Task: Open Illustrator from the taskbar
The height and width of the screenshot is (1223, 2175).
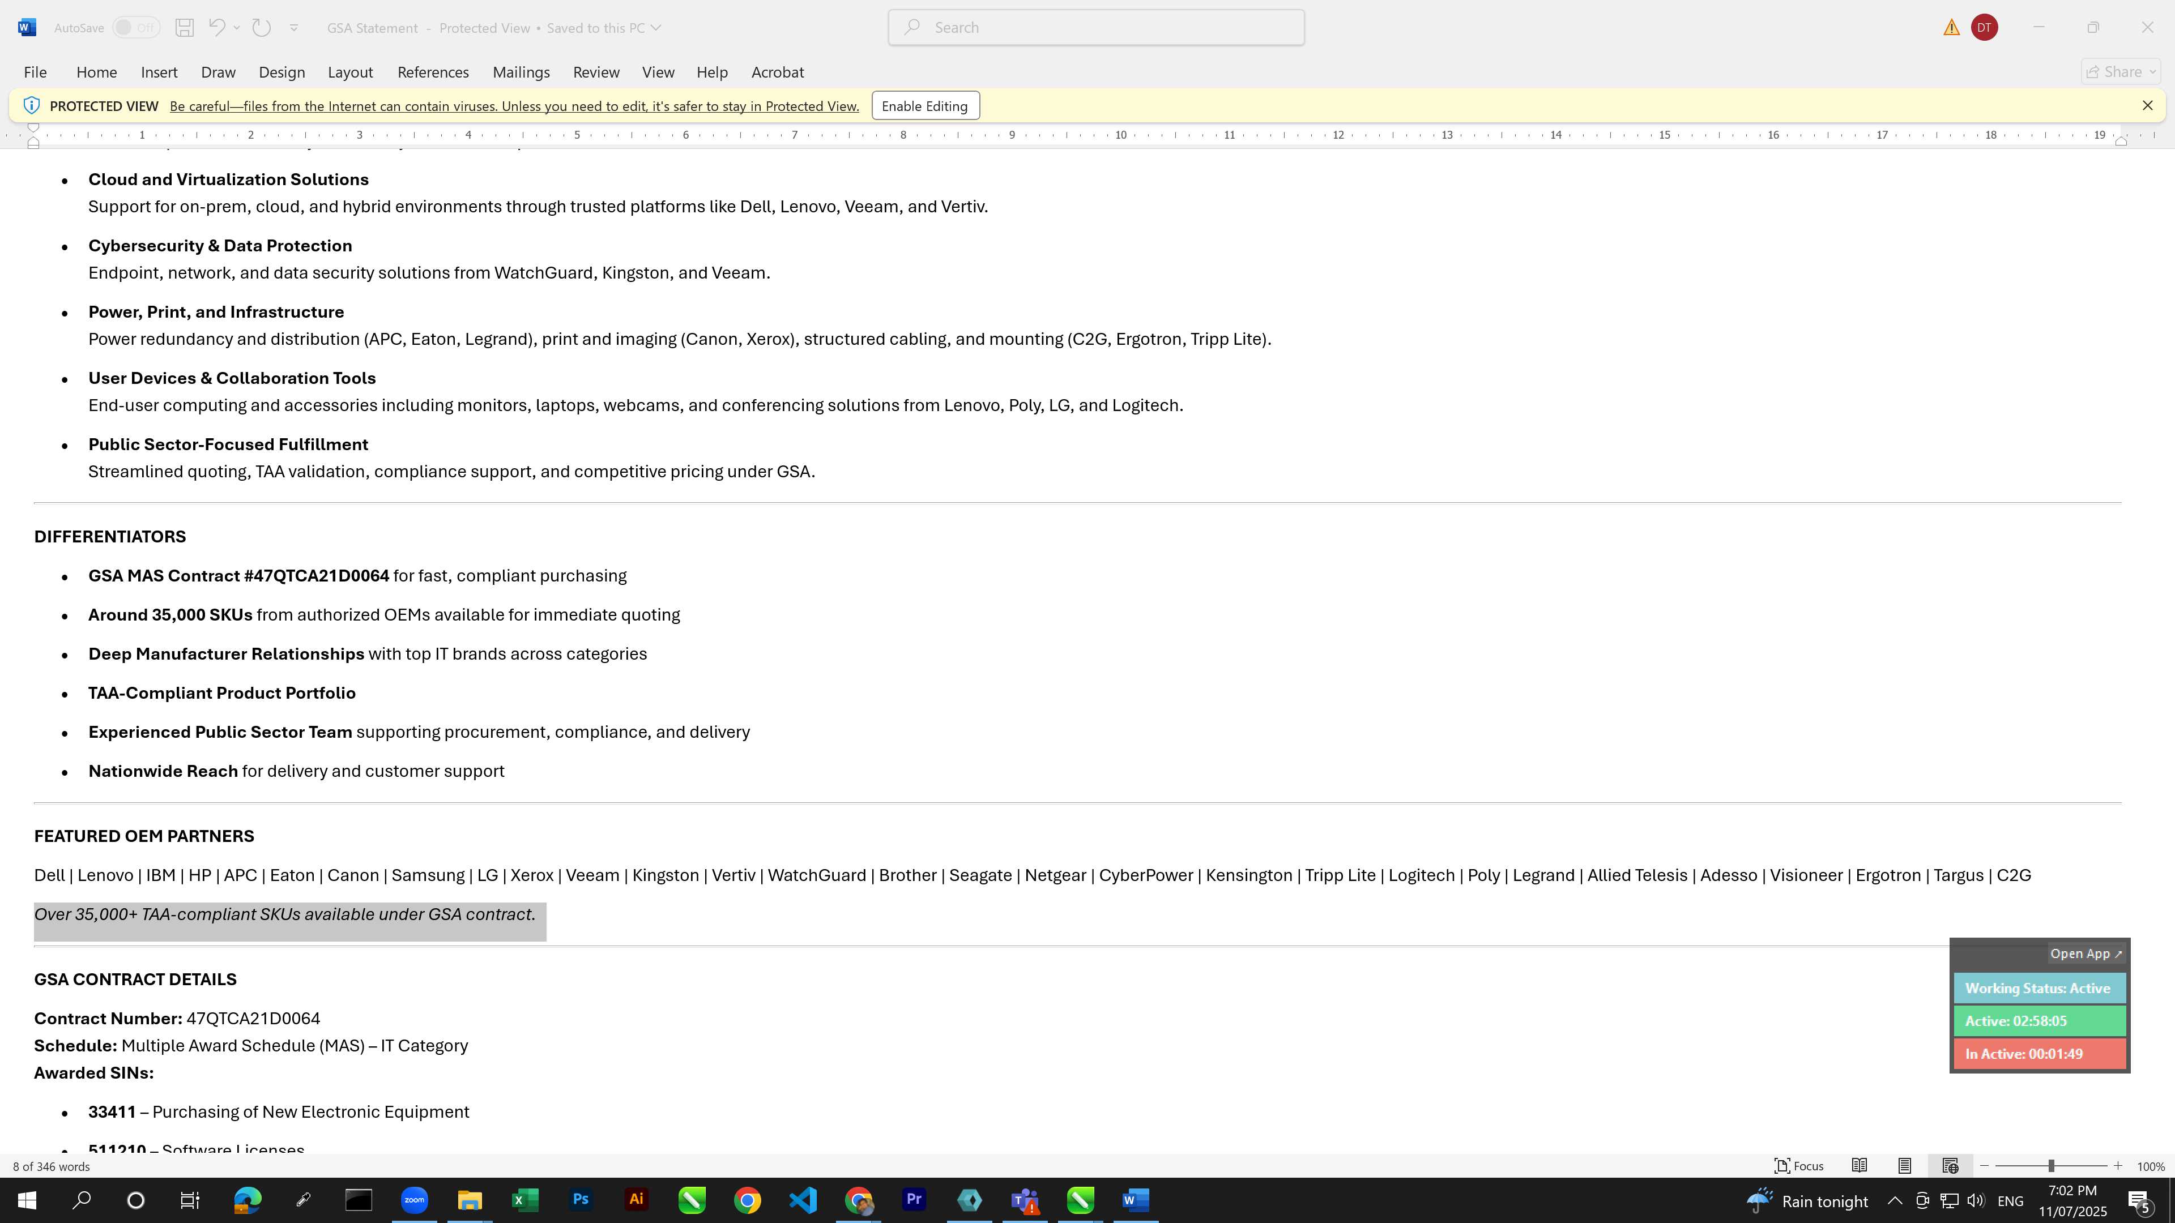Action: 637,1200
